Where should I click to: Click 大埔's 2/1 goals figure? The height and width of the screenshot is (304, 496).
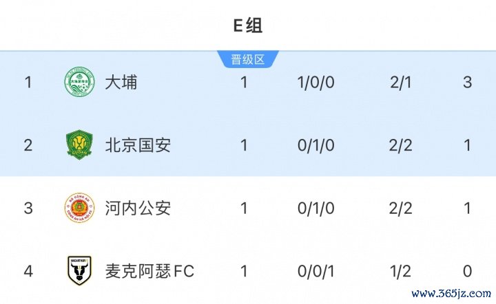click(400, 83)
